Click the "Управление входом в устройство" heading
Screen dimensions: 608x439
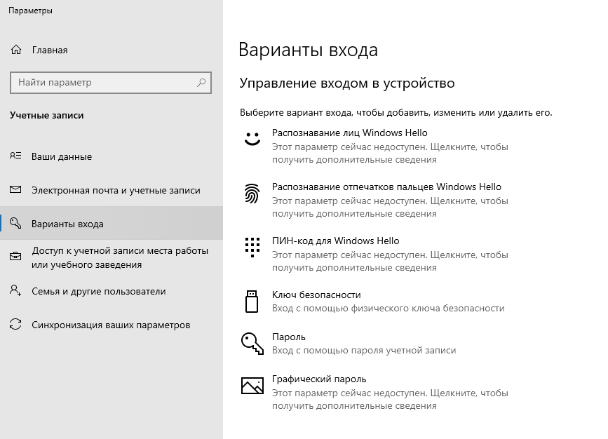[x=346, y=83]
